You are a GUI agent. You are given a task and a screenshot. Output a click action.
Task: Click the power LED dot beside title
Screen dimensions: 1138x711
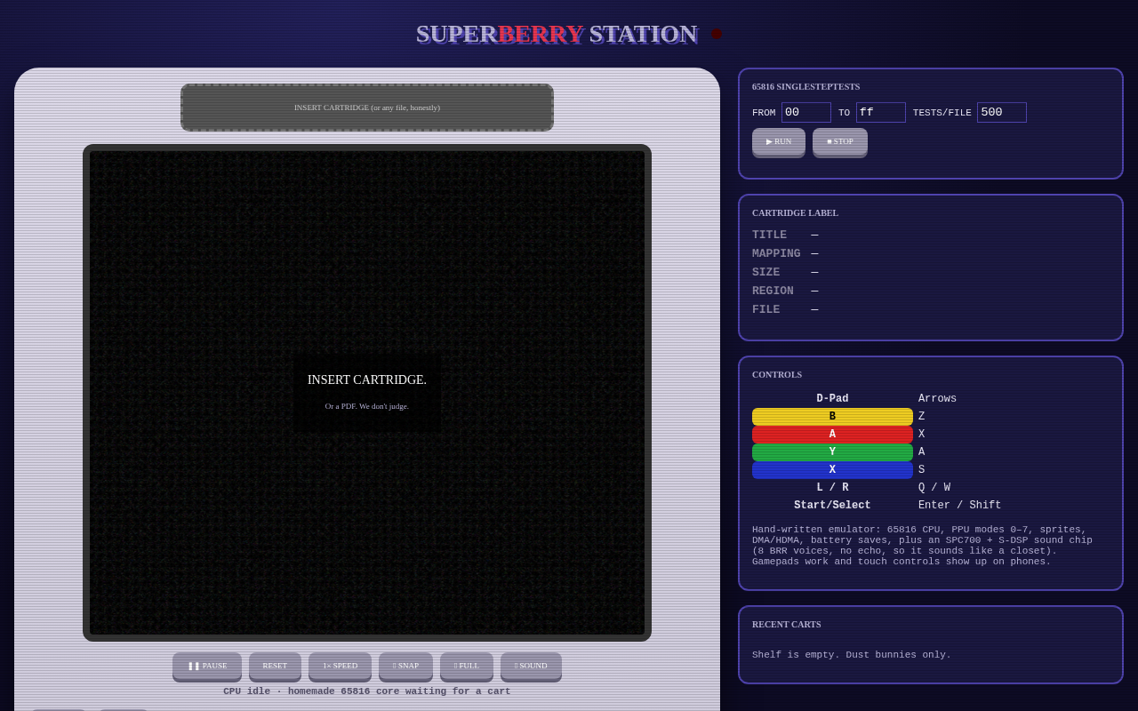pos(717,34)
